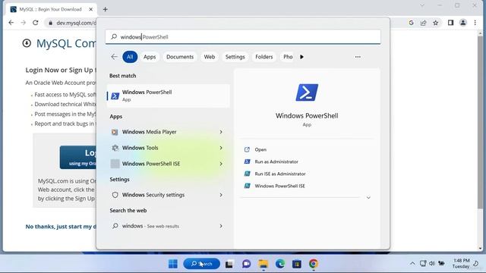The height and width of the screenshot is (273, 486).
Task: Click the Chrome page vertical scrollbar
Action: [x=481, y=124]
